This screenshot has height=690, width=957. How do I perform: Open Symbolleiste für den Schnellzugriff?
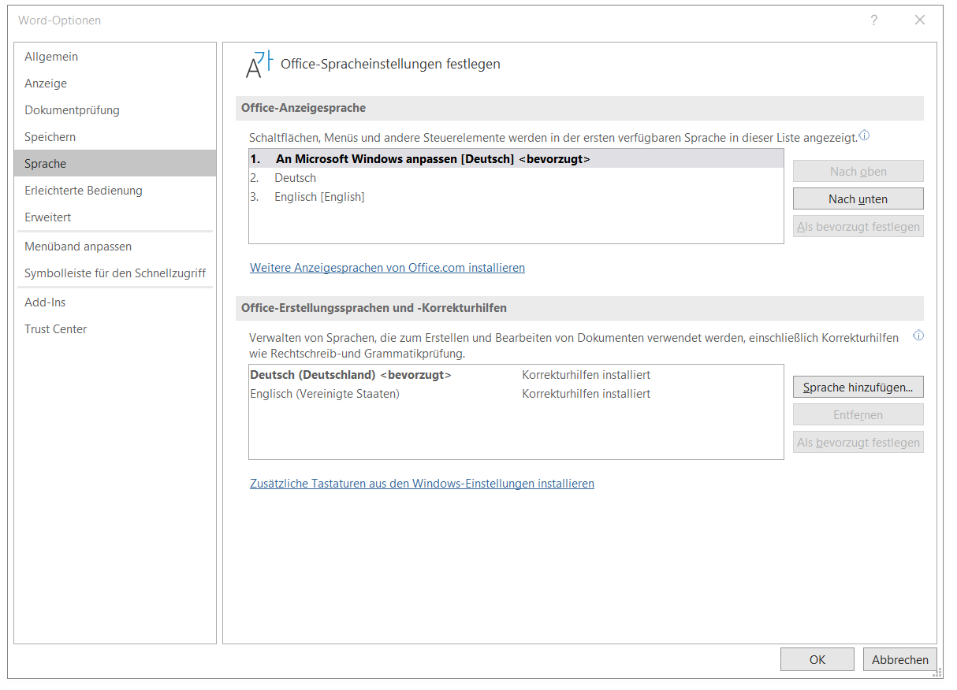pyautogui.click(x=115, y=273)
